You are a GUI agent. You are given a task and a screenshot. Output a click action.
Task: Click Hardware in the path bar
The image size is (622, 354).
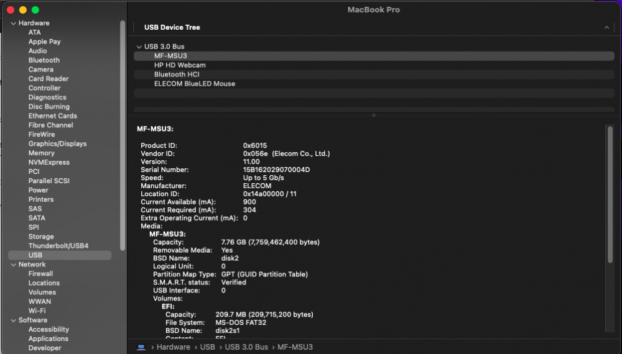pos(174,347)
